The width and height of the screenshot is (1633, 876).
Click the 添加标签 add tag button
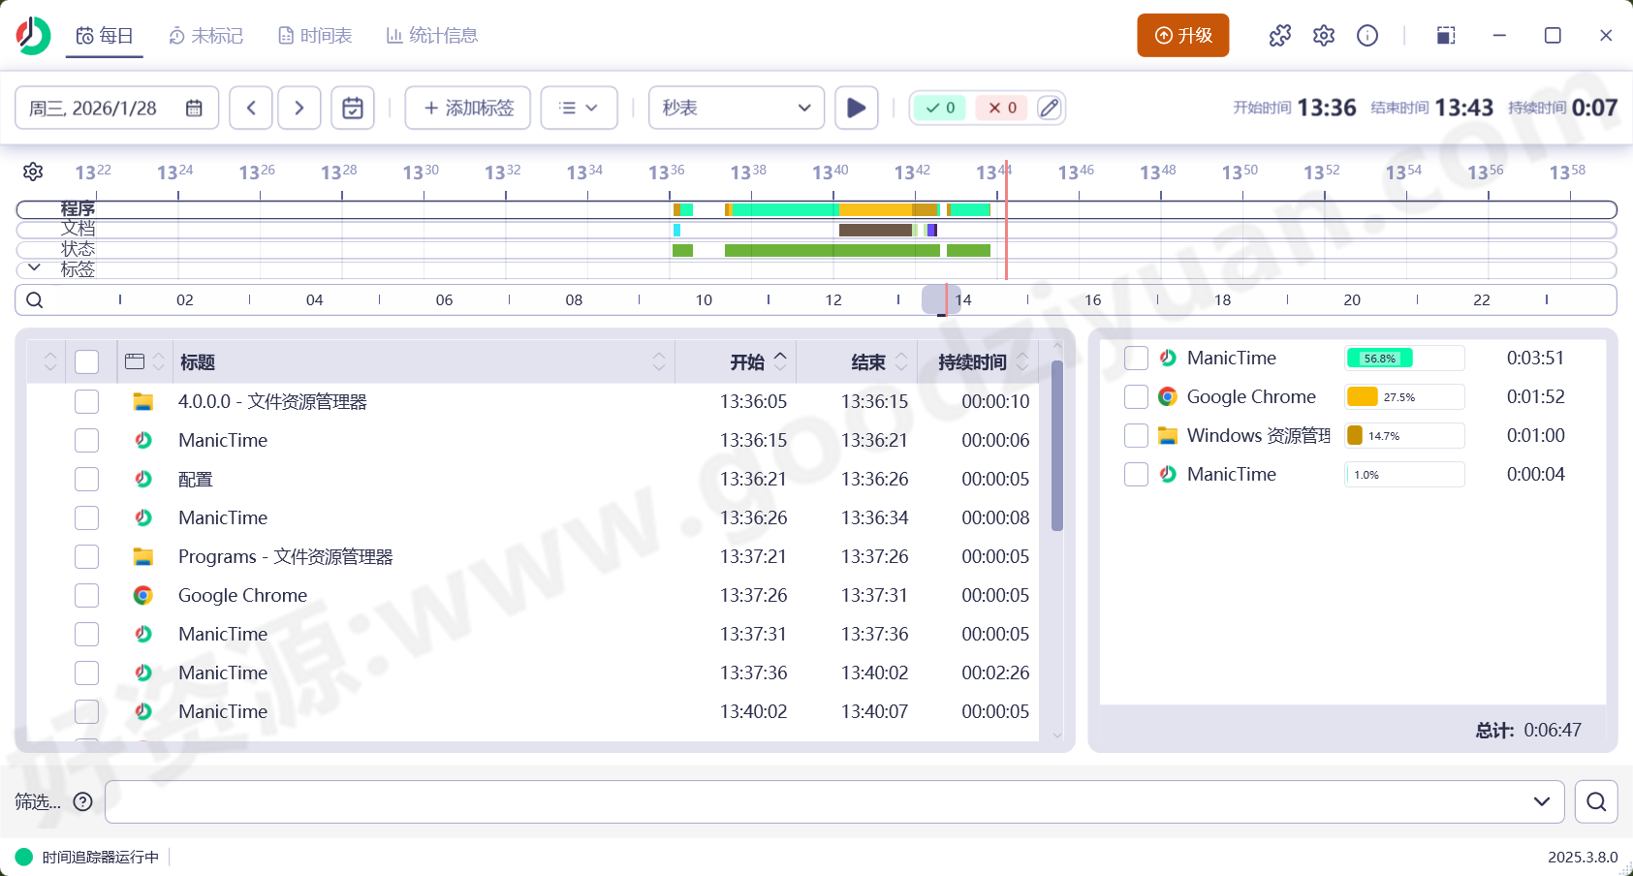467,108
